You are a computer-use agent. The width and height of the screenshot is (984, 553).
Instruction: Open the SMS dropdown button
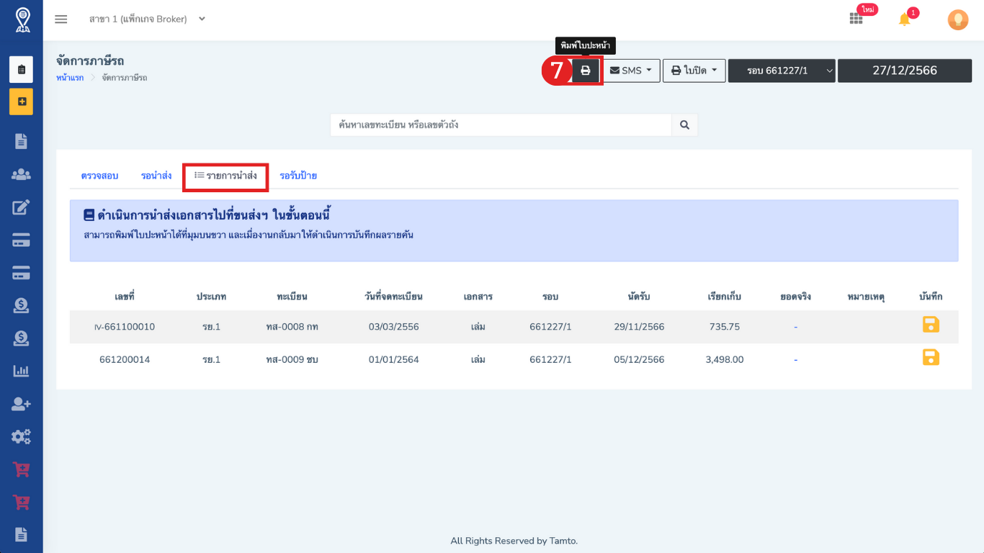(x=632, y=71)
